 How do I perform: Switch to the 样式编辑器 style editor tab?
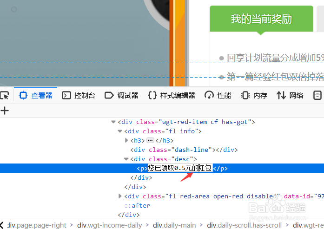click(172, 95)
